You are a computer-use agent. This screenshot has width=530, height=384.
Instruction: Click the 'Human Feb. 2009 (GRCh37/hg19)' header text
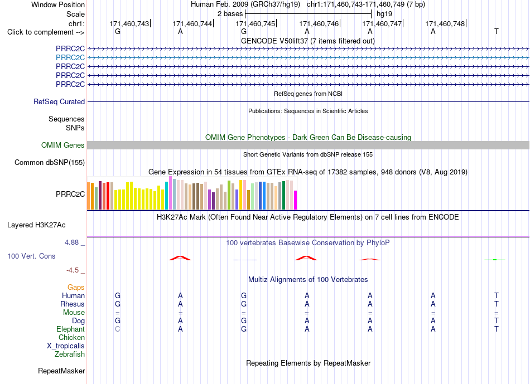point(245,4)
